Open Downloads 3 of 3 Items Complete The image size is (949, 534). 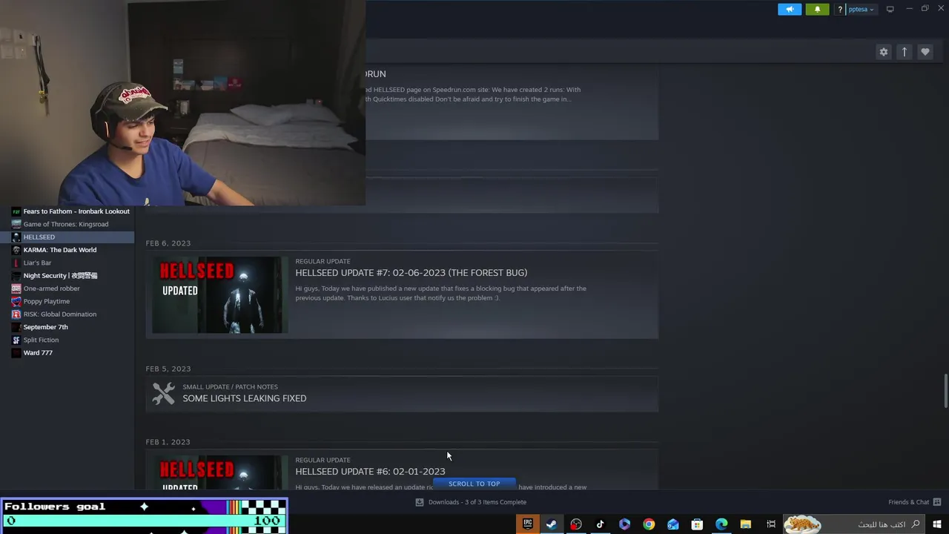tap(477, 502)
